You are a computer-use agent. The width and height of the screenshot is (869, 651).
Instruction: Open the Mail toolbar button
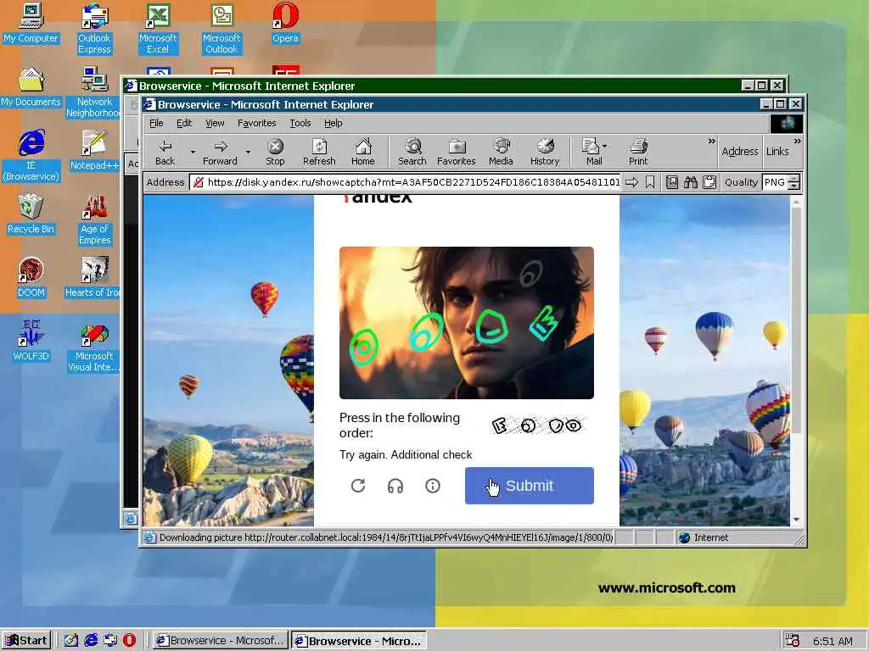(591, 152)
